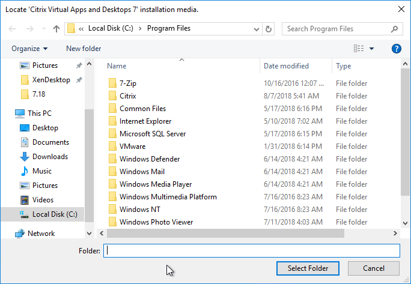
Task: Click horizontal scroll left arrow
Action: coord(102,234)
